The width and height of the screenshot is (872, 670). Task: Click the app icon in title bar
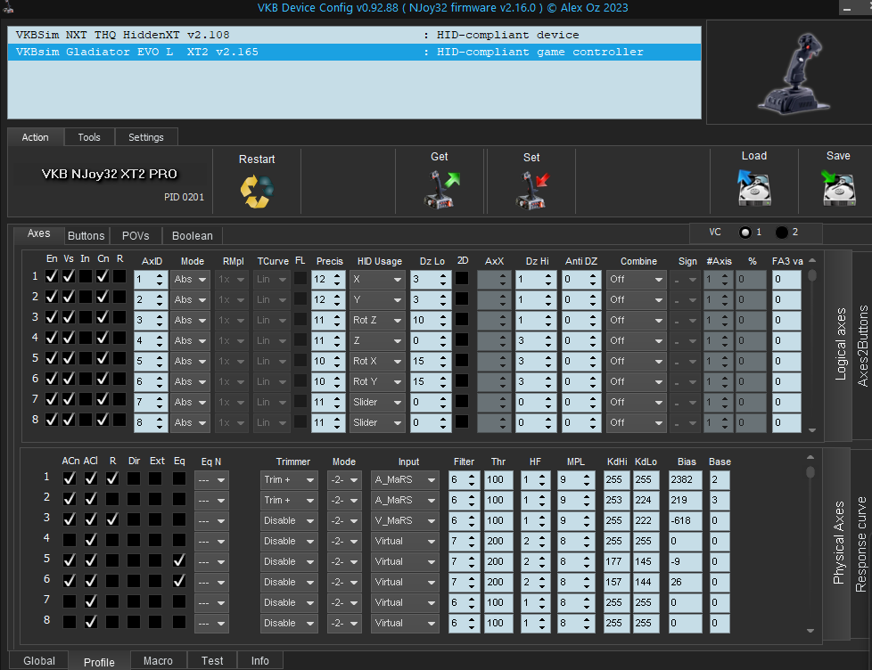8,8
